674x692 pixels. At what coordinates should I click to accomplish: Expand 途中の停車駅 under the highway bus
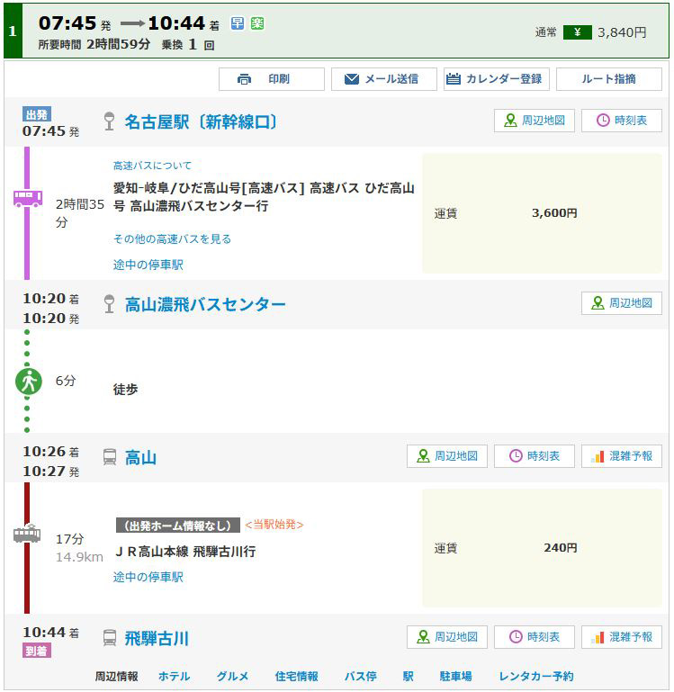tap(148, 265)
